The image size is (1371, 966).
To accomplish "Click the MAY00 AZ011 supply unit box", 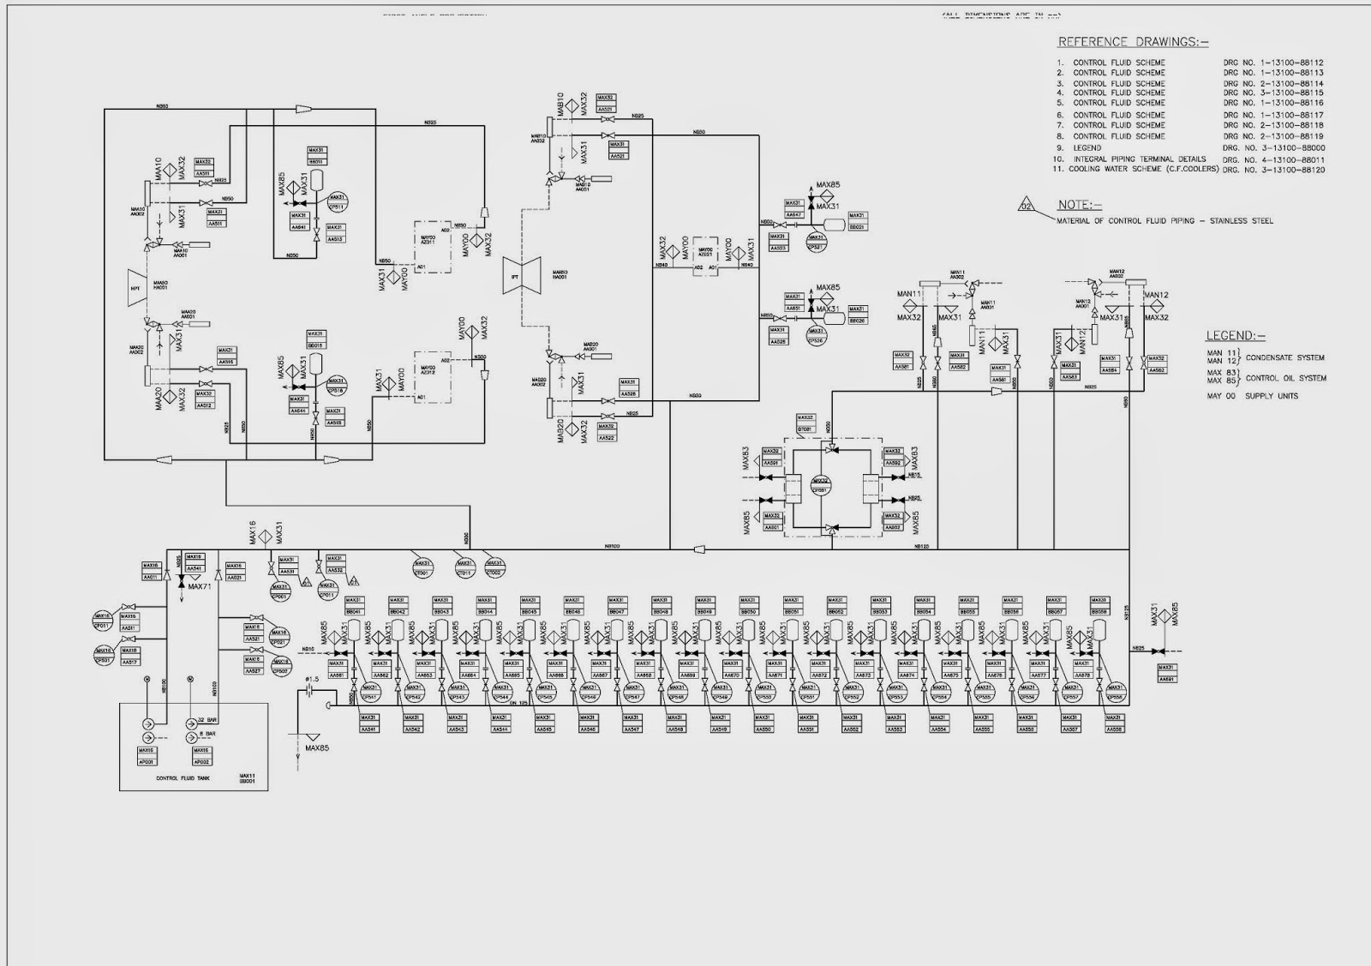I will point(431,247).
